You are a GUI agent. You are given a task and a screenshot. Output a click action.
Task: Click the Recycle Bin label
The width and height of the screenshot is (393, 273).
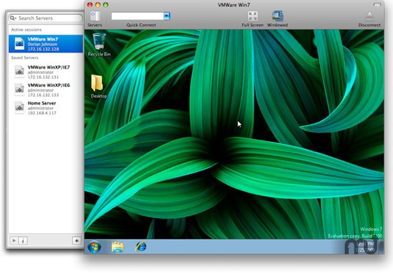[x=99, y=54]
